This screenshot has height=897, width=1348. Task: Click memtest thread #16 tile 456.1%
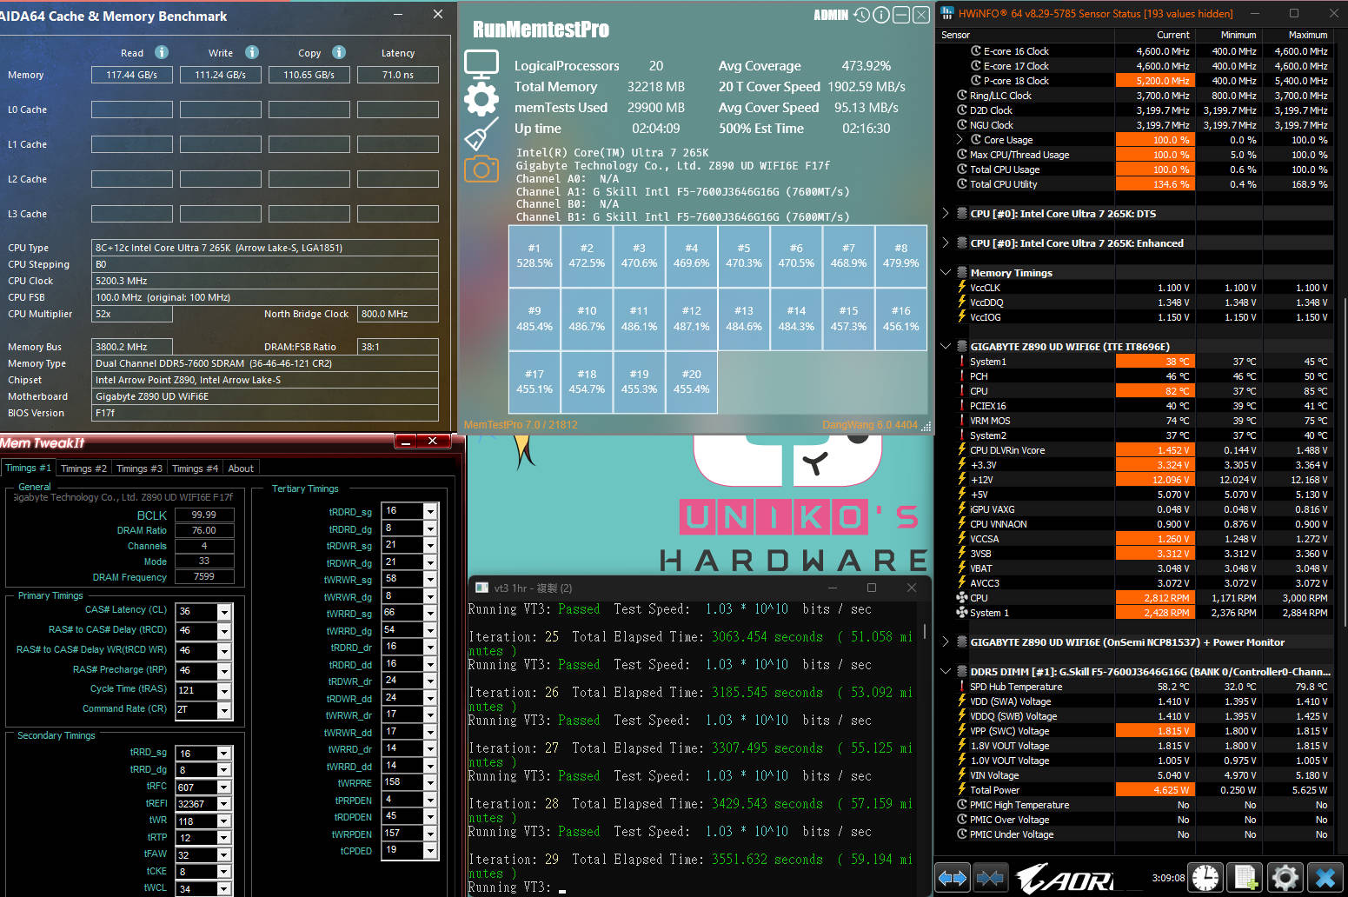[900, 318]
